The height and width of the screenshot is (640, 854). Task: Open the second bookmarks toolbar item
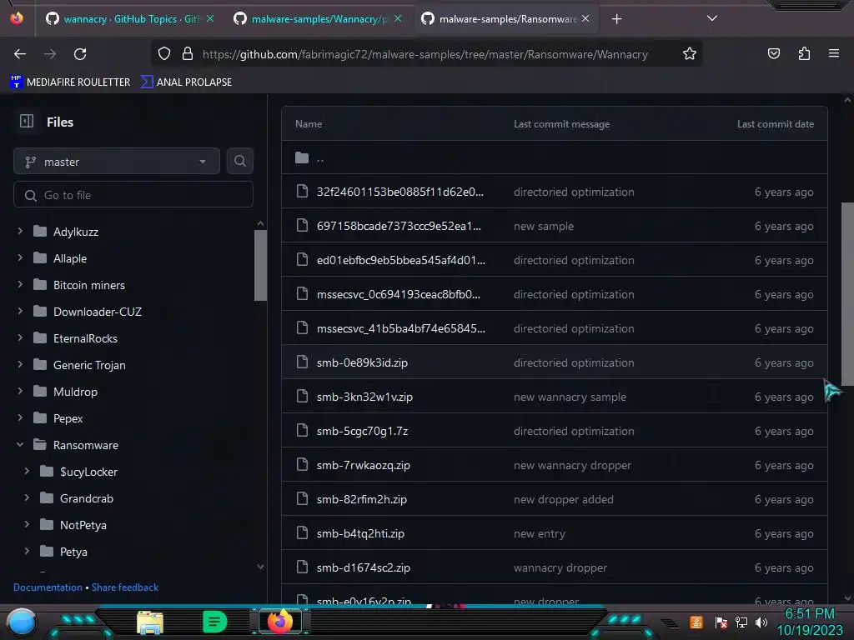(186, 82)
